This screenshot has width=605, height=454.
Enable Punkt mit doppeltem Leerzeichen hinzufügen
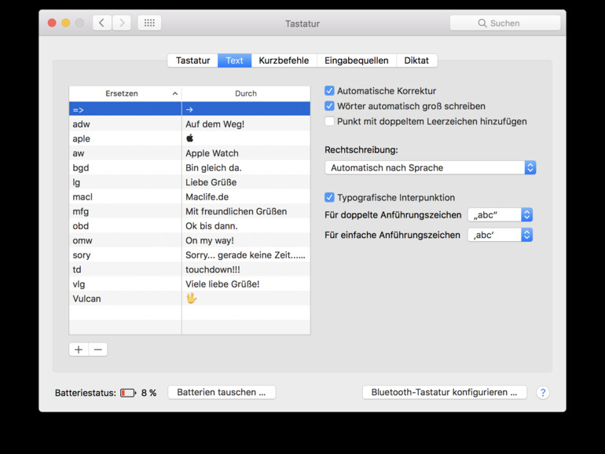click(x=330, y=121)
